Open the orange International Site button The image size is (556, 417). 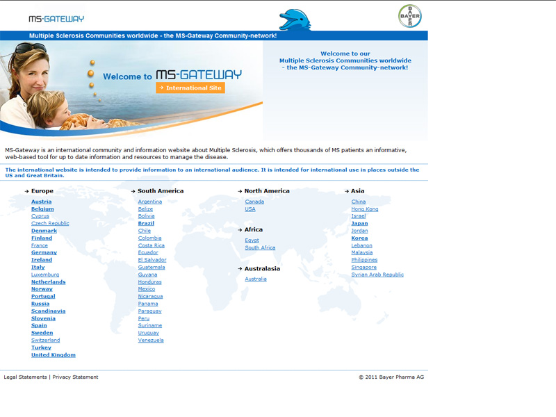click(190, 88)
